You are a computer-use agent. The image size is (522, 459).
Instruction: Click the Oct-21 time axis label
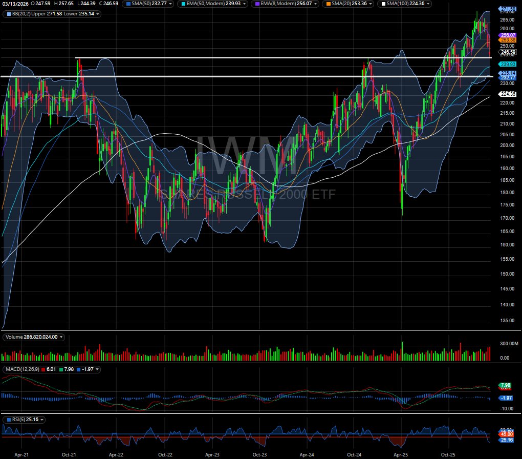tap(69, 455)
